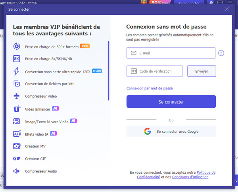Click the Video Enhancer icon
The image size is (238, 192).
point(17,109)
